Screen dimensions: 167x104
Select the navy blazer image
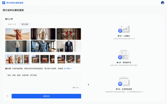point(69,46)
